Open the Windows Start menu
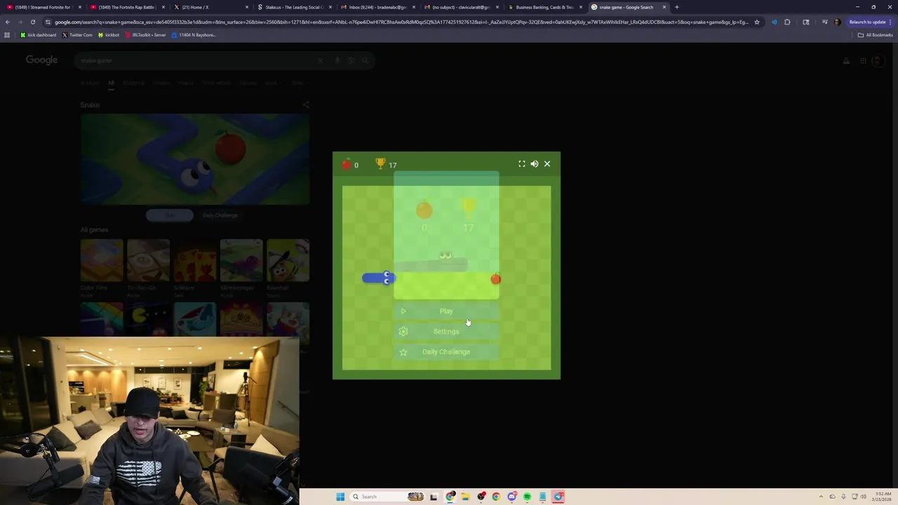Image resolution: width=898 pixels, height=505 pixels. (340, 497)
